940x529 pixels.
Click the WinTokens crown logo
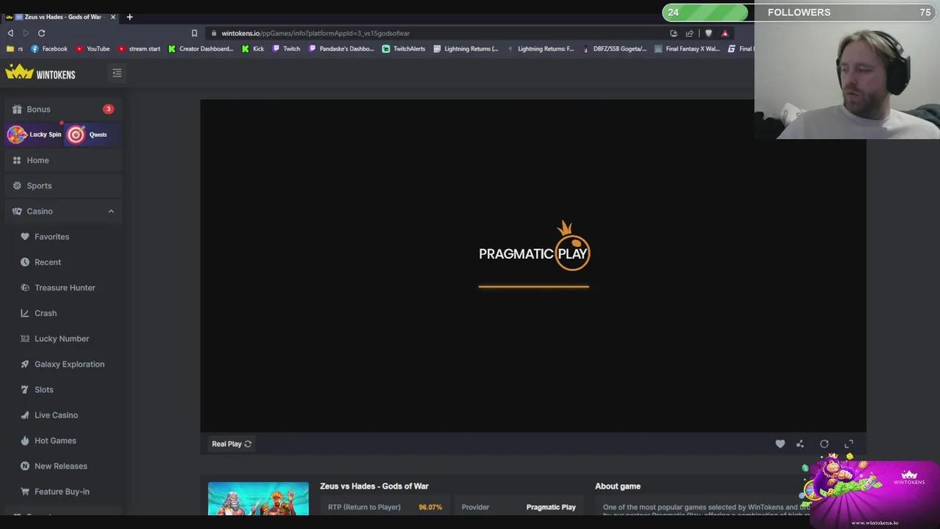40,73
